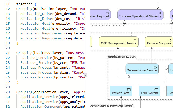Click 'bs_emr' on line 23

[x=60, y=62]
